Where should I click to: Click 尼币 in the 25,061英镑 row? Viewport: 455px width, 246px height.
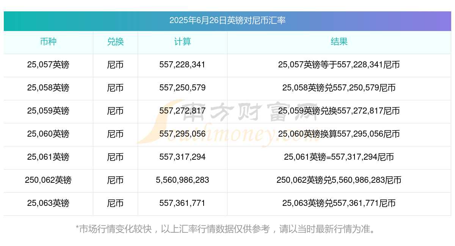pyautogui.click(x=115, y=157)
